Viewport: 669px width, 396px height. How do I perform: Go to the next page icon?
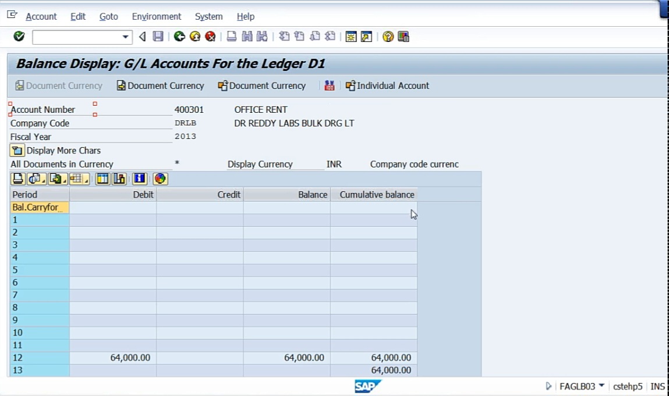[x=315, y=37]
